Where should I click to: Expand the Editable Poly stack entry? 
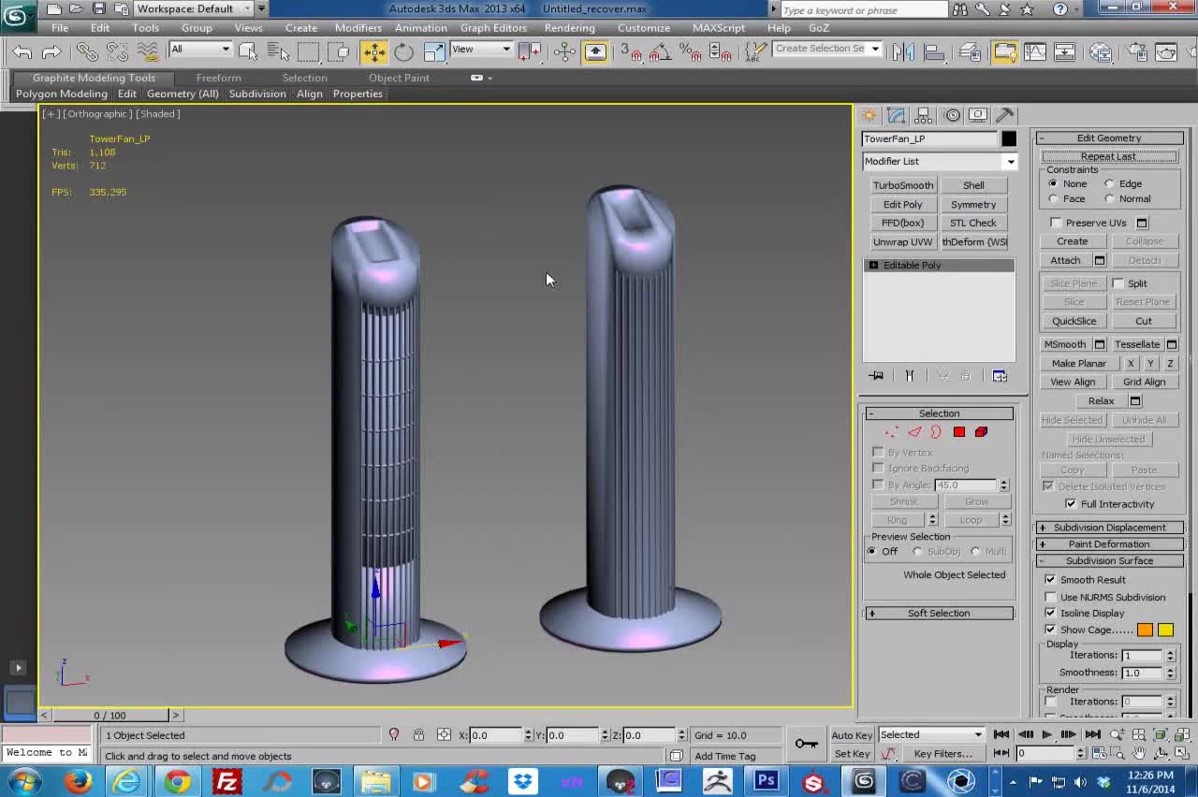tap(873, 266)
